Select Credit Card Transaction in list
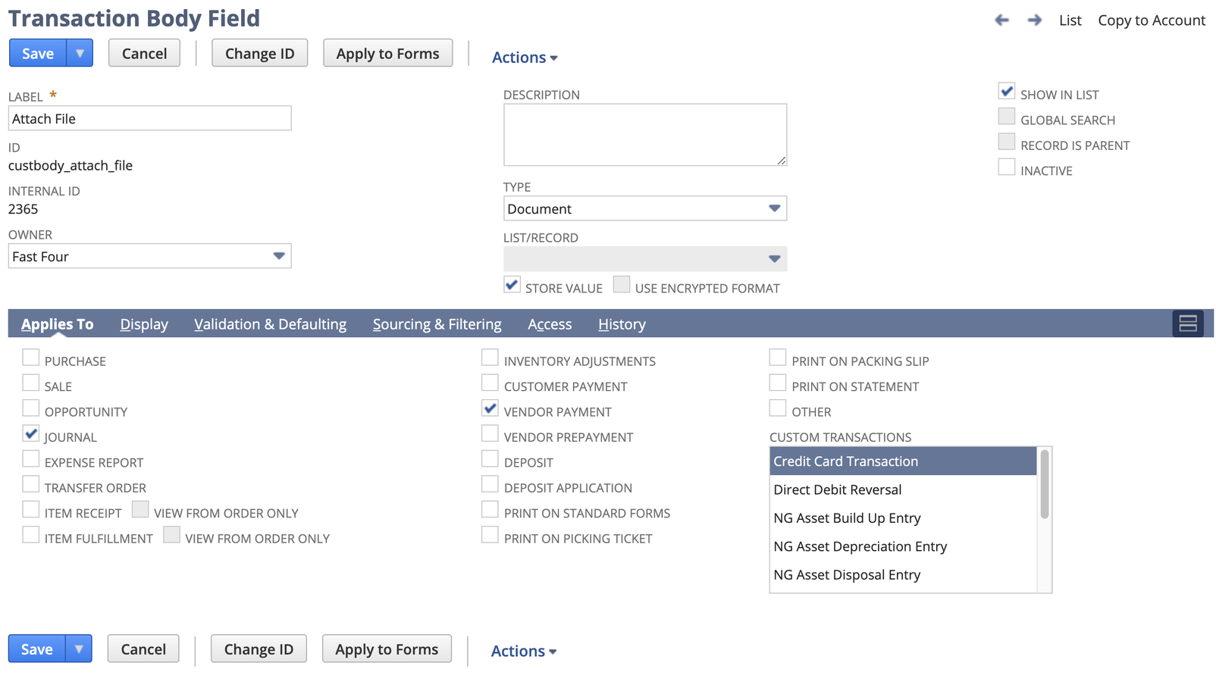This screenshot has width=1216, height=694. tap(903, 461)
